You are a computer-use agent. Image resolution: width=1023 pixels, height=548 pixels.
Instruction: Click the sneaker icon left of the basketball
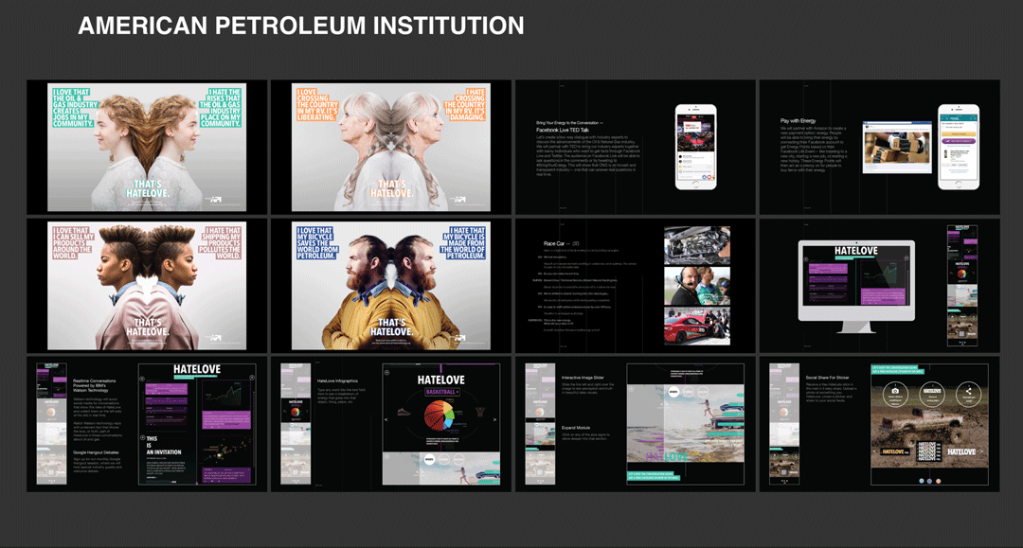pos(404,412)
